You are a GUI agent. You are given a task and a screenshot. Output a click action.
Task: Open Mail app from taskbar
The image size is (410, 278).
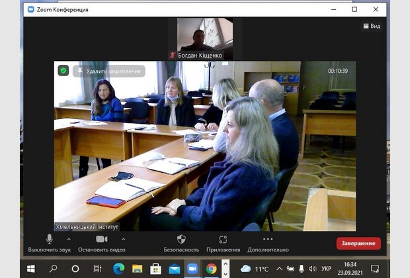pyautogui.click(x=174, y=269)
